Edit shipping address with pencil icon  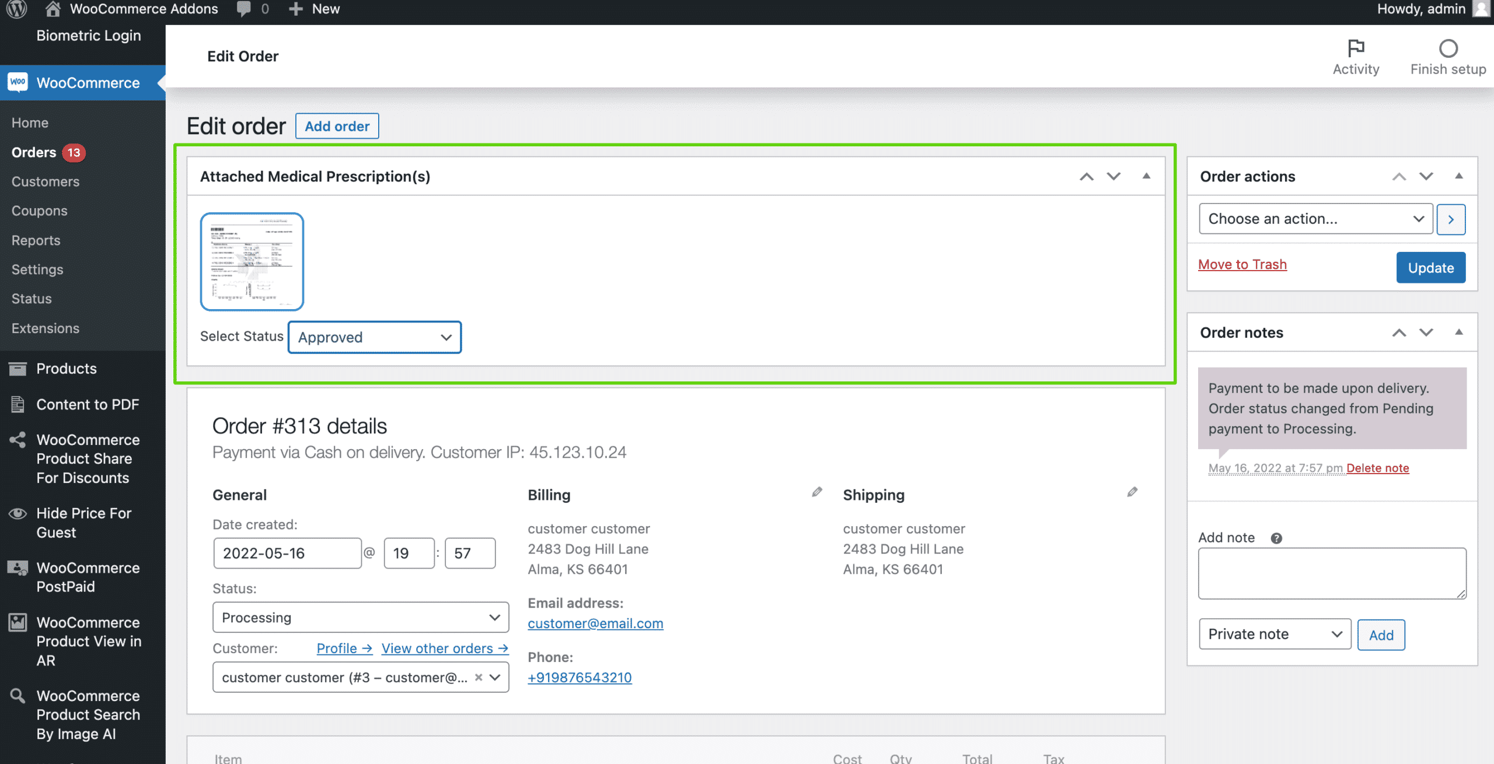[x=1132, y=492]
